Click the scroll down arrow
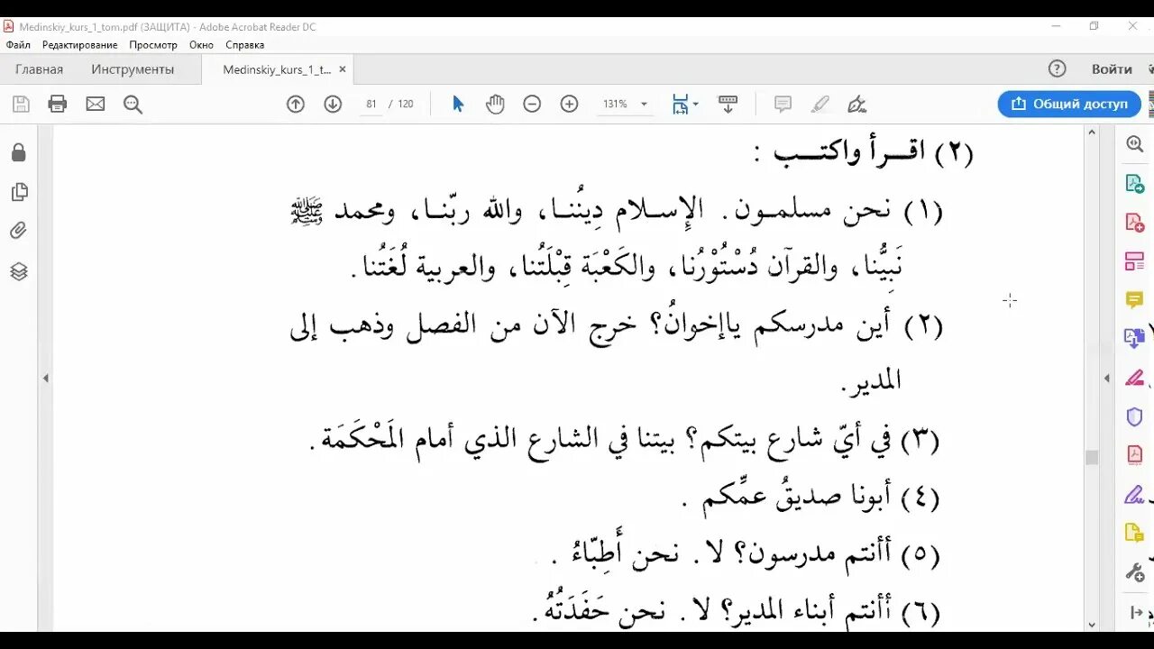This screenshot has width=1154, height=649. point(1092,624)
